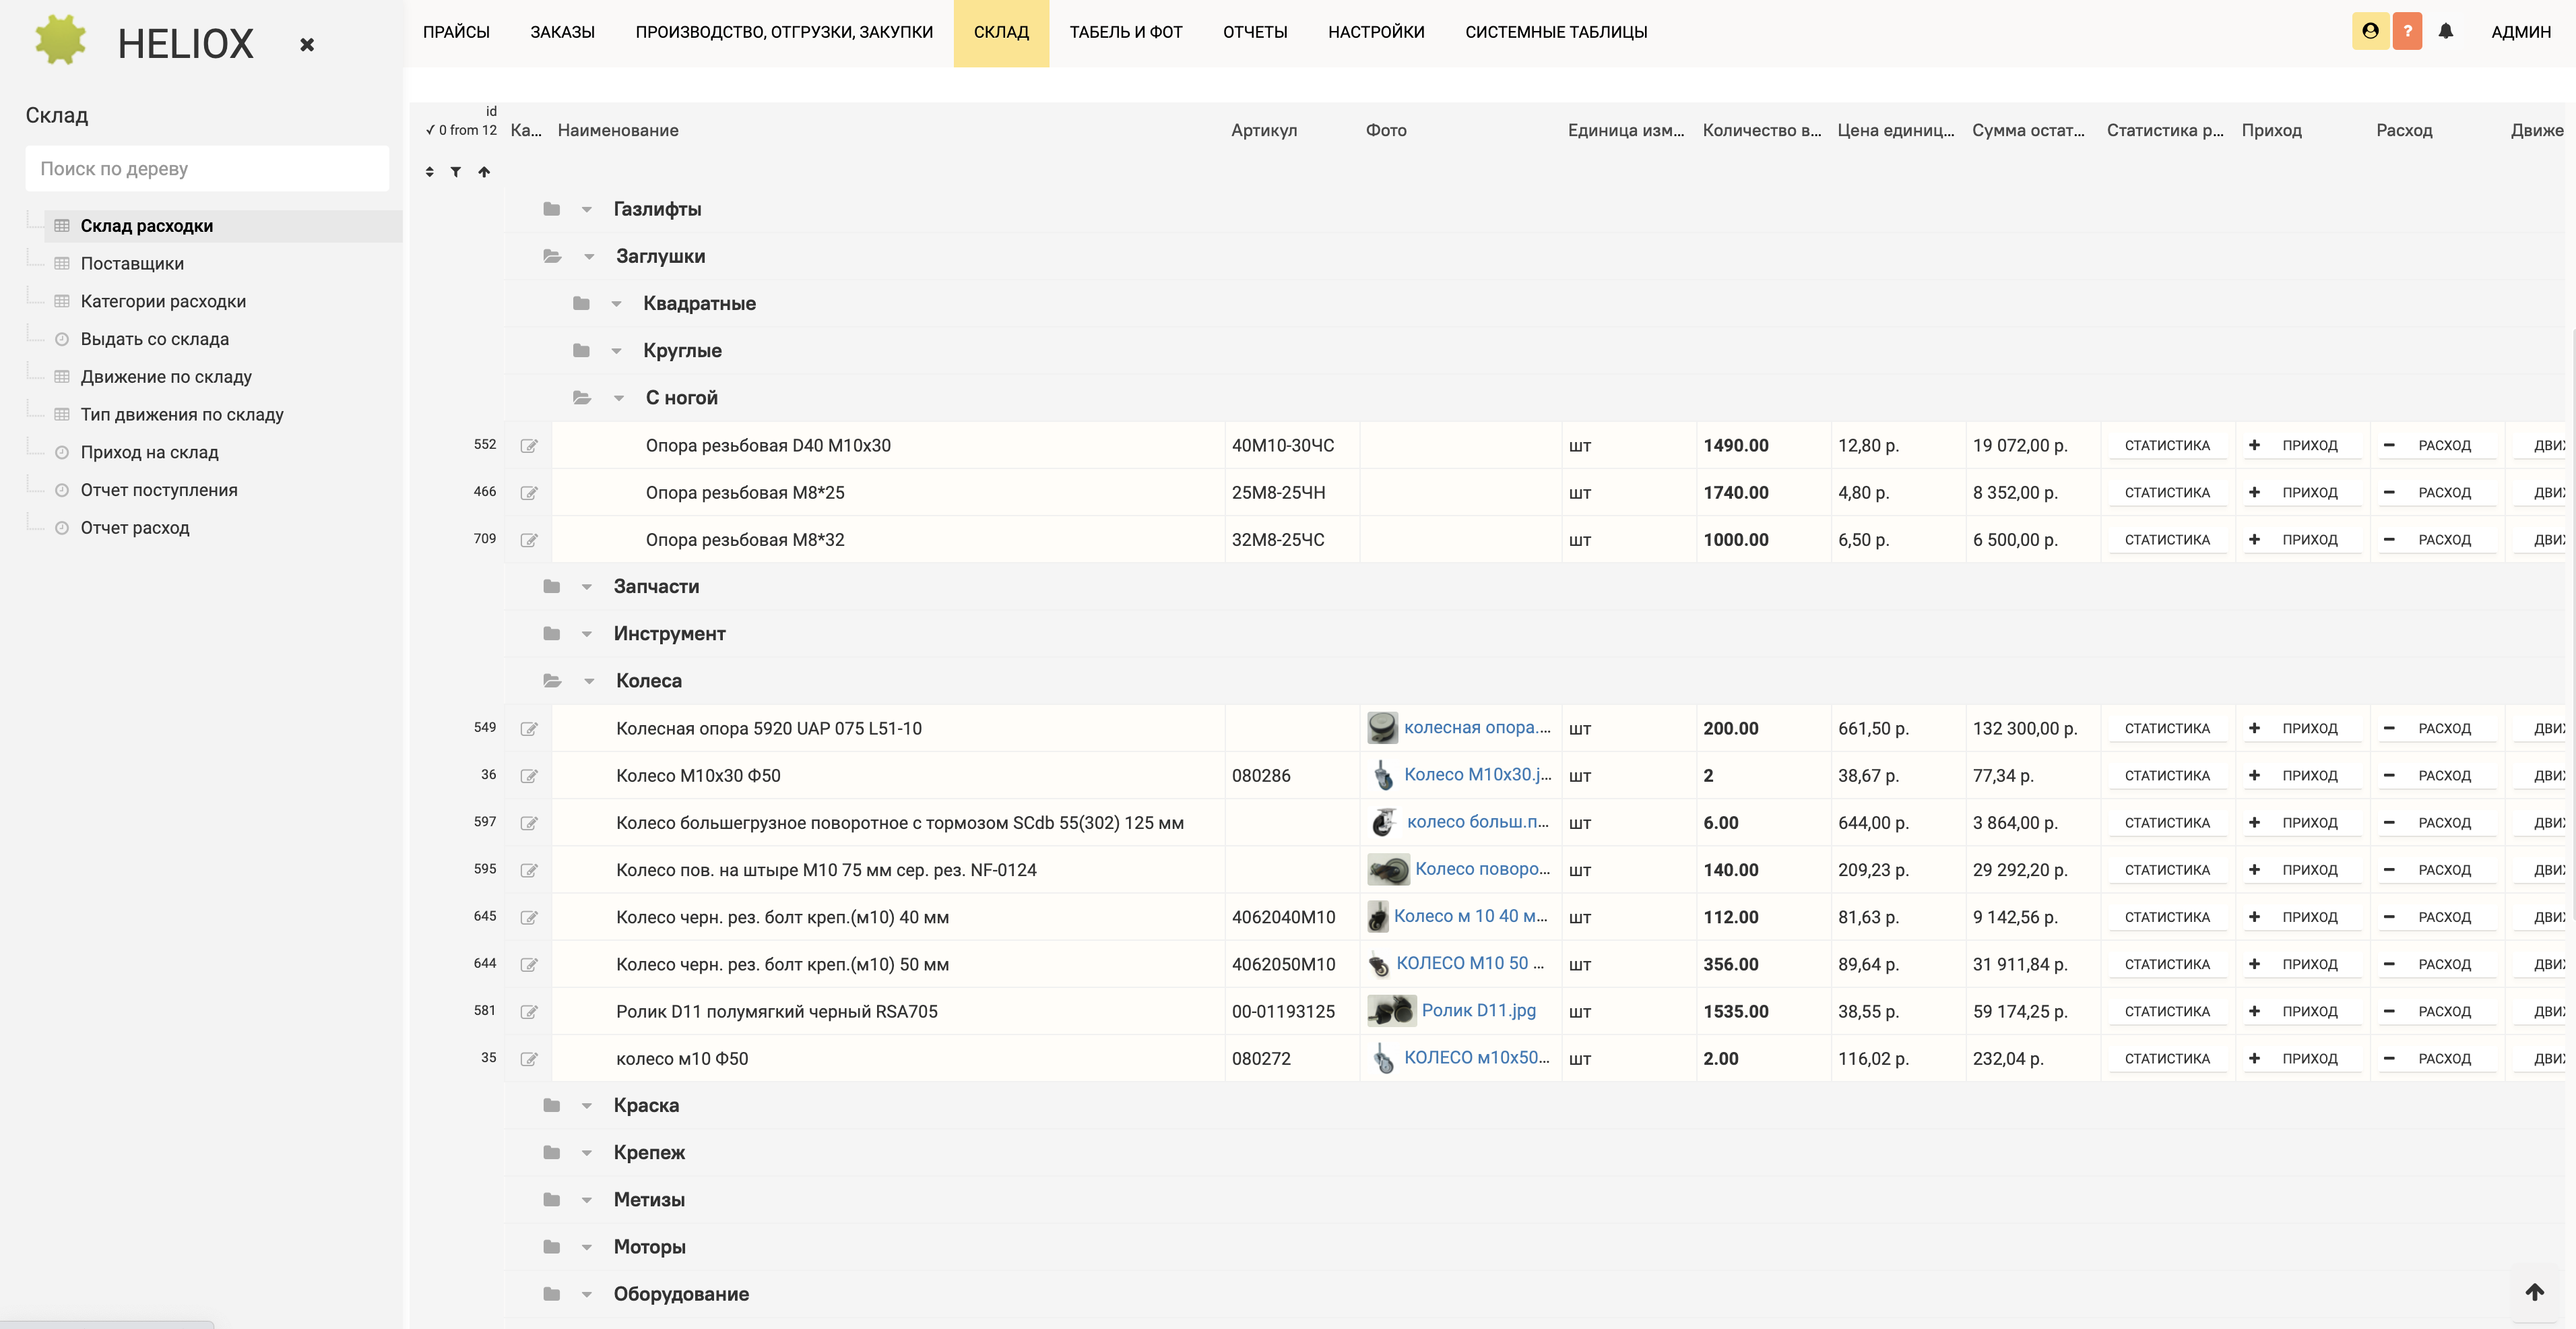Open thumbnail of Колесо поворо... photo
Viewport: 2576px width, 1329px height.
pos(1388,869)
